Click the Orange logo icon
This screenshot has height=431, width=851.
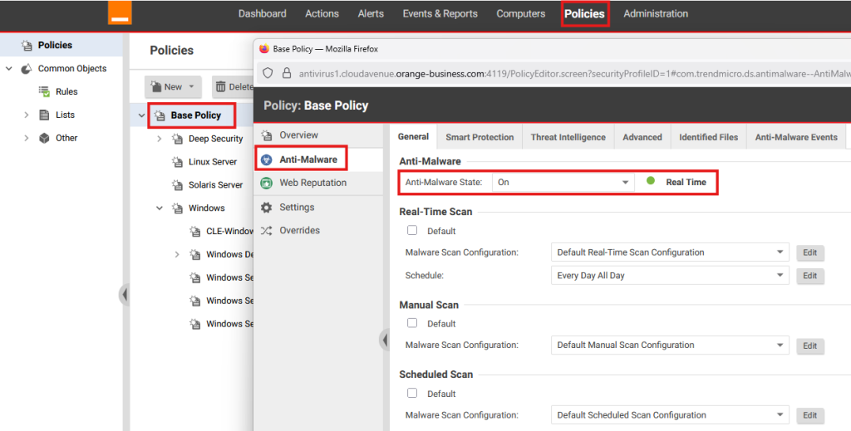(x=120, y=12)
